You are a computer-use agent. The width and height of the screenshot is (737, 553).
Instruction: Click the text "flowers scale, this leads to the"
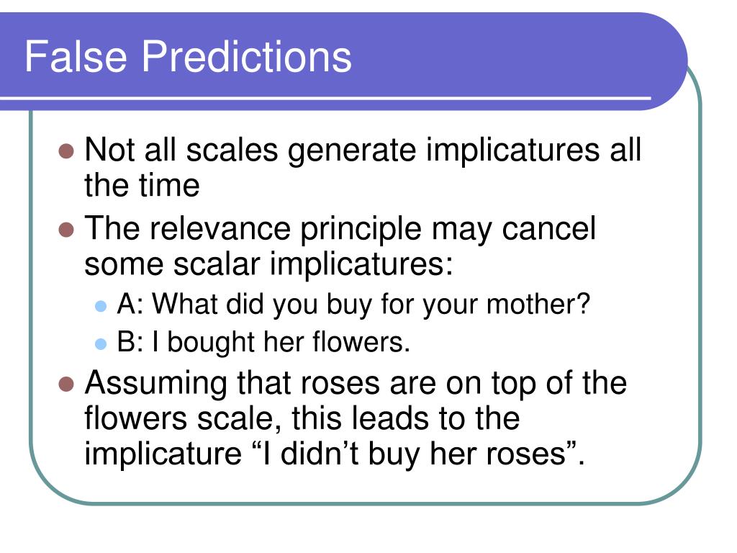[x=302, y=418]
